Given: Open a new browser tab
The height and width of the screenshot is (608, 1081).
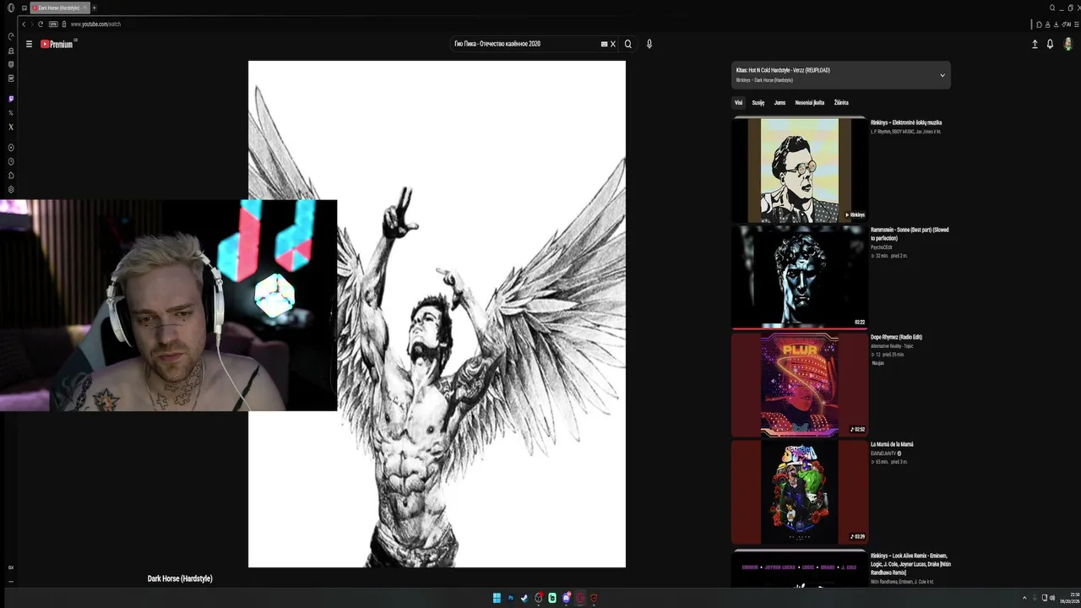Looking at the screenshot, I should click(94, 8).
